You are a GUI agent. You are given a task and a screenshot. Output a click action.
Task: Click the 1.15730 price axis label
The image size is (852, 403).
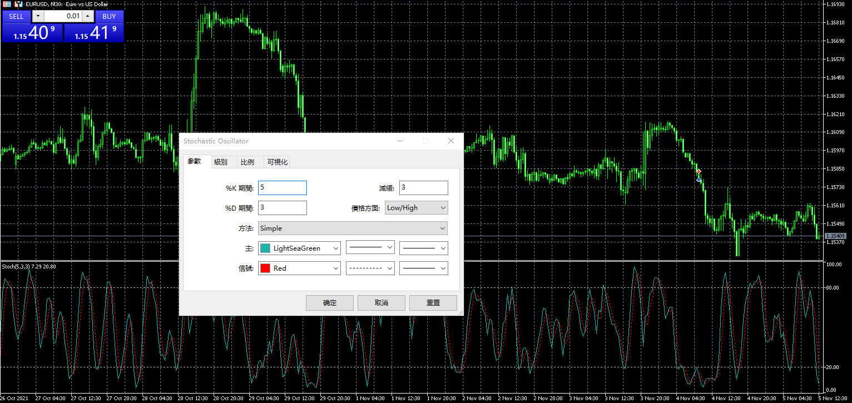coord(836,187)
